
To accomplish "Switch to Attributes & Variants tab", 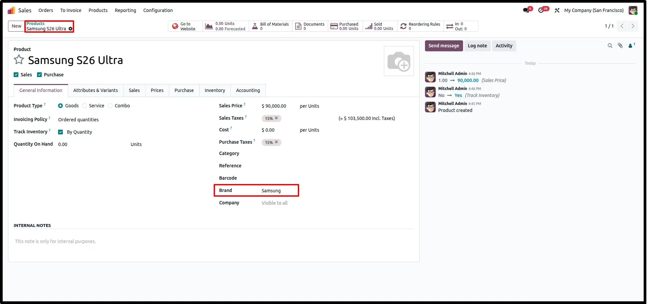I will tap(95, 90).
